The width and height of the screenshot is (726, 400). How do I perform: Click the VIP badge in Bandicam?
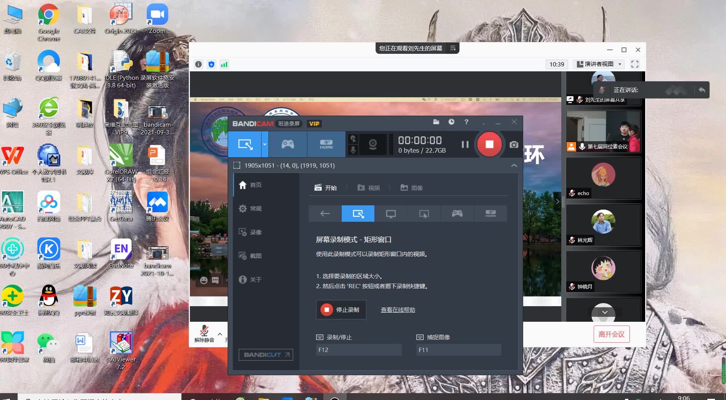coord(314,124)
